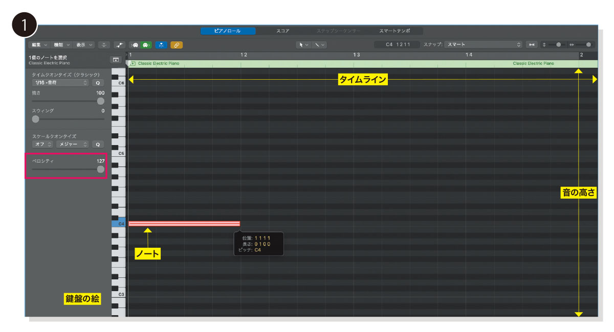Click beat 1 2 on the ruler
Viewport: 614px width, 332px height.
(244, 55)
